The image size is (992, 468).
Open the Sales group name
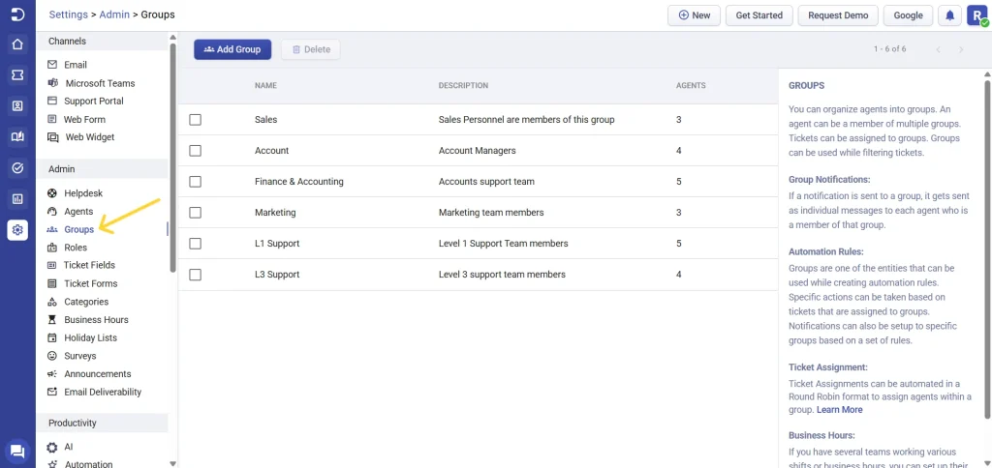tap(265, 119)
